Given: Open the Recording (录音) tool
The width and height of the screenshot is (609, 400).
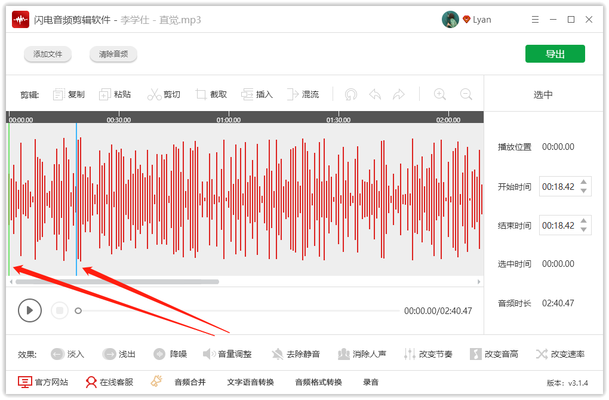Looking at the screenshot, I should click(x=371, y=382).
